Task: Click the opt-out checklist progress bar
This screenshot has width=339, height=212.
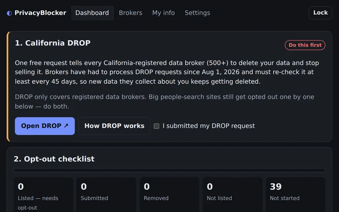Action: 169,170
